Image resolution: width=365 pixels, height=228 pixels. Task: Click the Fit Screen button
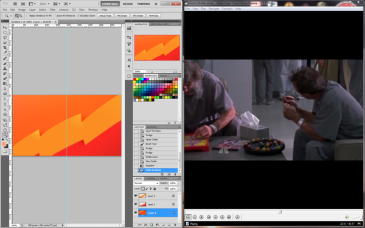click(x=122, y=16)
